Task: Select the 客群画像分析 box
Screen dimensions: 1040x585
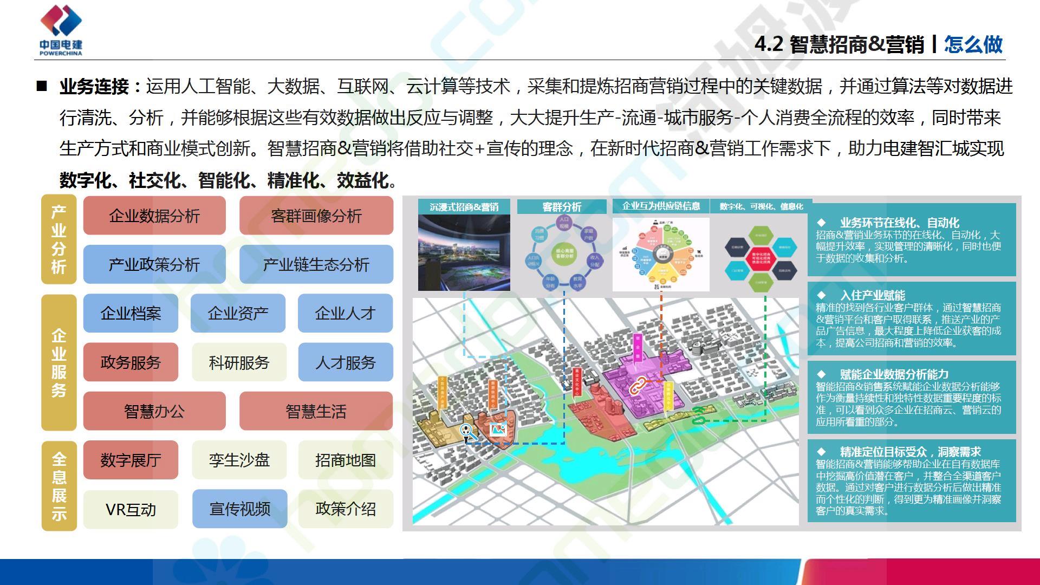Action: click(316, 216)
